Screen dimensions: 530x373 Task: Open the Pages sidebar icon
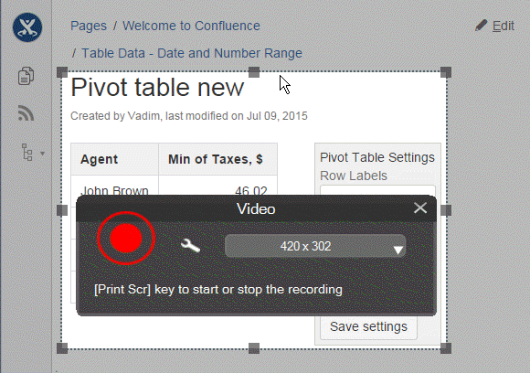pyautogui.click(x=26, y=76)
